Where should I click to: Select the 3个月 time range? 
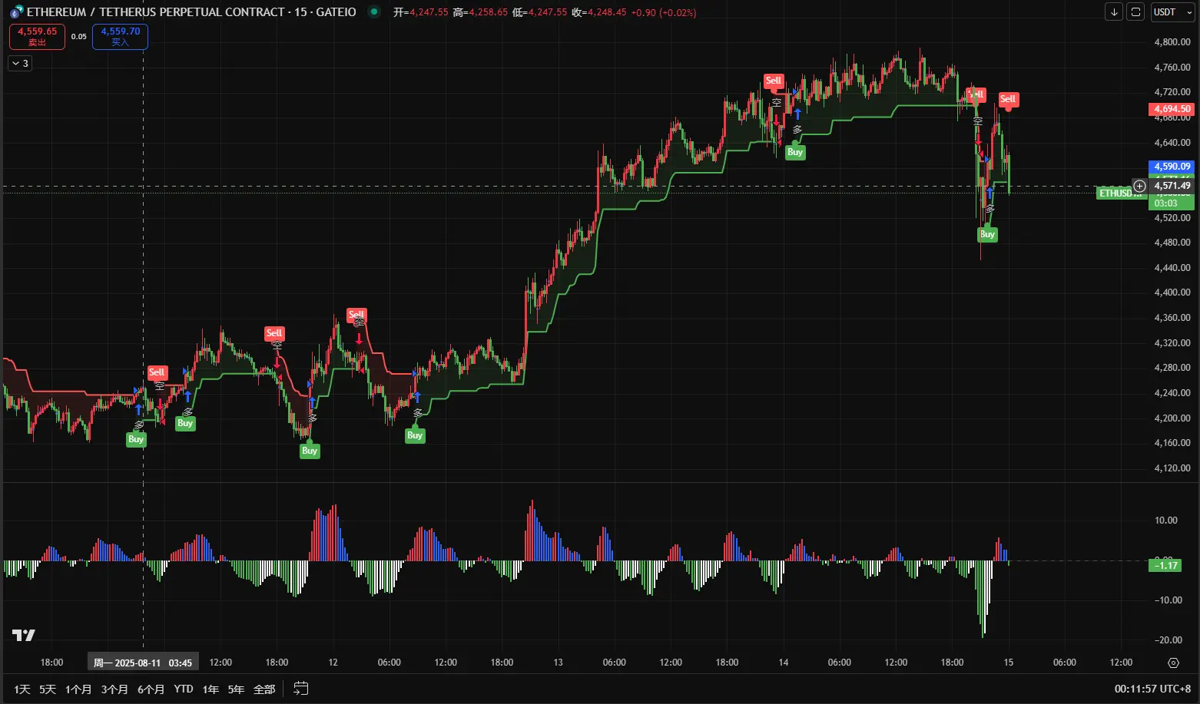(x=114, y=689)
